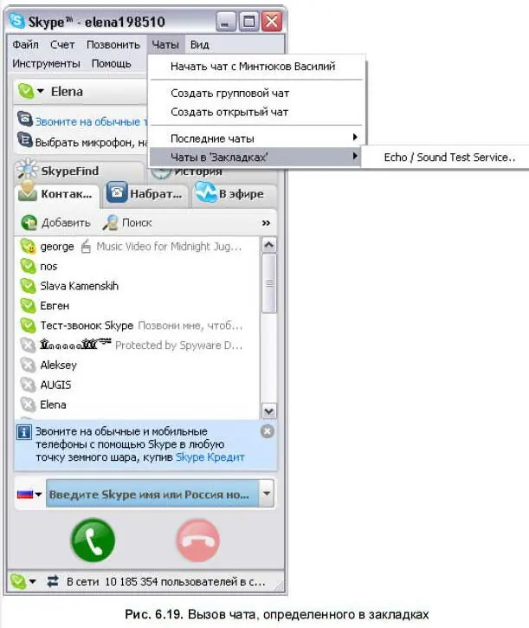Open the country flag dropdown
Viewport: 529px width, 628px height.
pos(29,495)
